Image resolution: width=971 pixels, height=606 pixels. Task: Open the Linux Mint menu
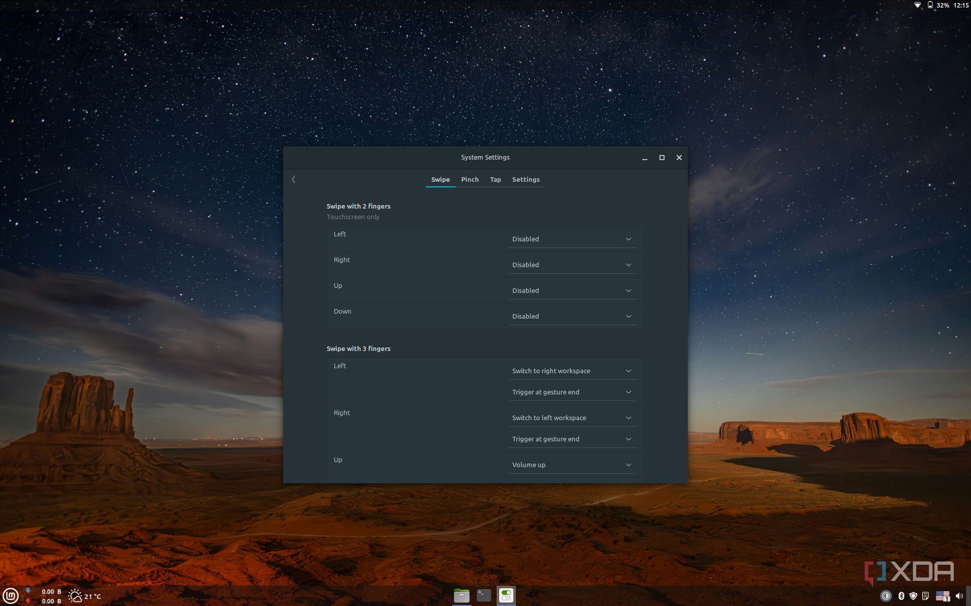coord(11,596)
